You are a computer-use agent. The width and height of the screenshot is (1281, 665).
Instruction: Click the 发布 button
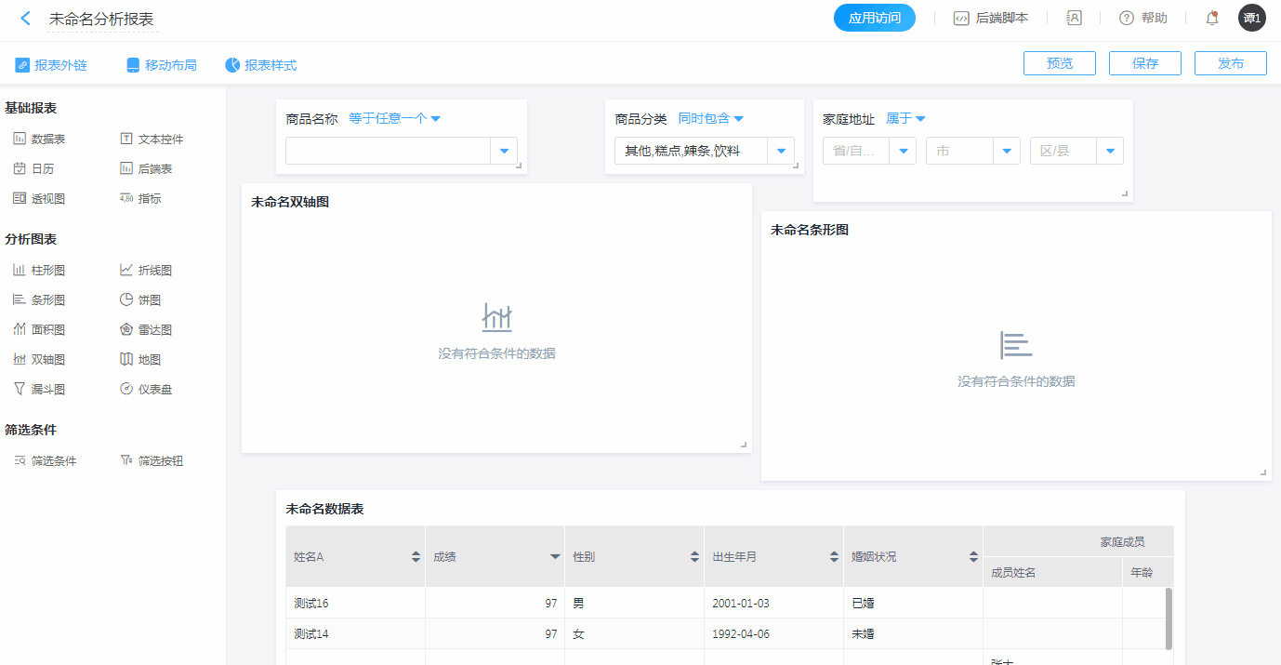coord(1230,63)
